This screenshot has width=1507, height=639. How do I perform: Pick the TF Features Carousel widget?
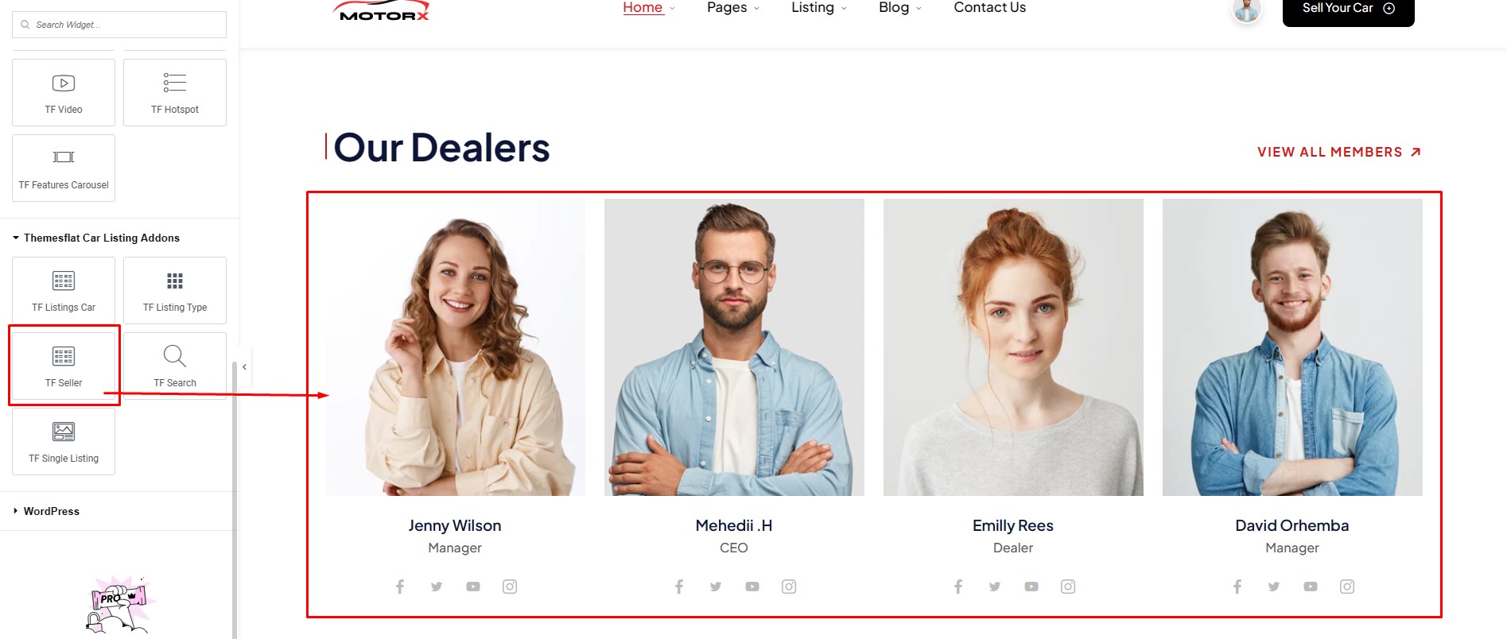(x=64, y=168)
